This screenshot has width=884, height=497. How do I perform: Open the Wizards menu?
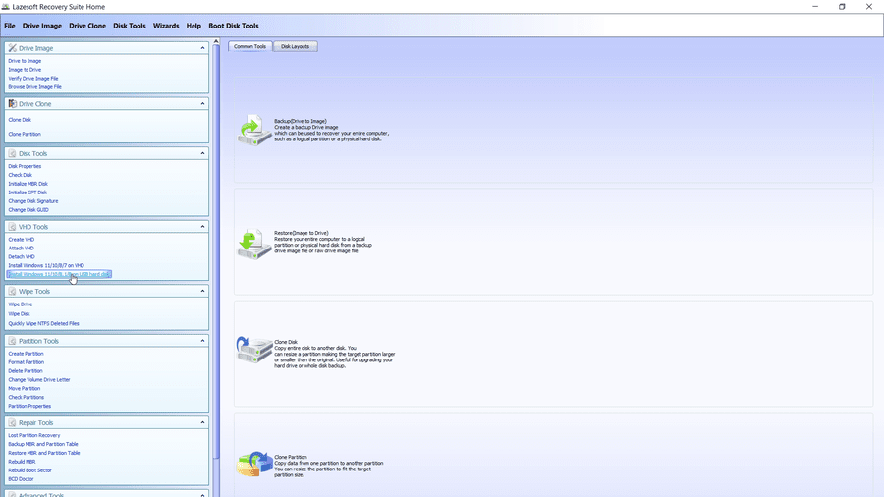(x=166, y=26)
